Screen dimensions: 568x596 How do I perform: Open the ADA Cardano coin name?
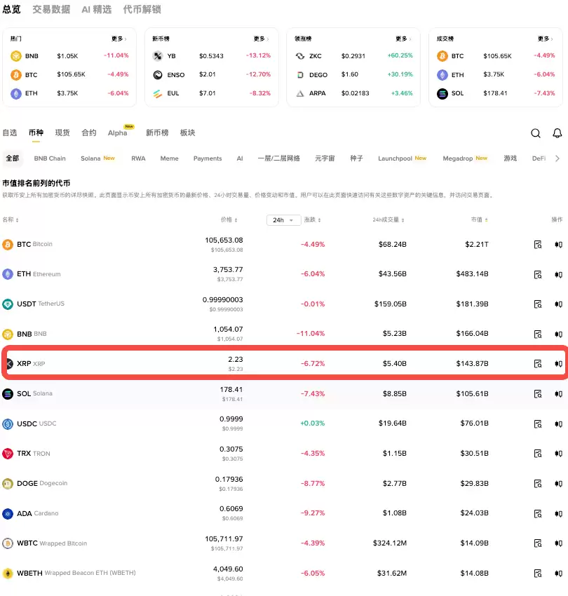tap(38, 513)
